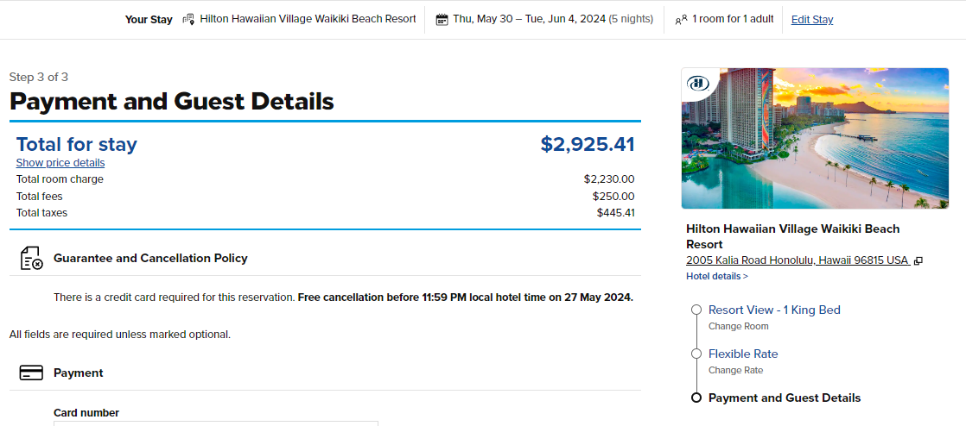Expand Show price details
The image size is (966, 426).
pyautogui.click(x=60, y=163)
